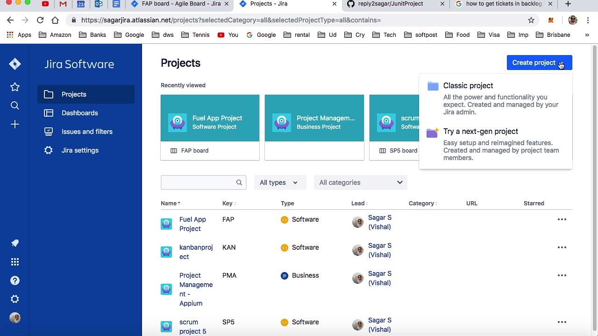This screenshot has height=336, width=598.
Task: Select Projects in the sidebar
Action: point(86,94)
